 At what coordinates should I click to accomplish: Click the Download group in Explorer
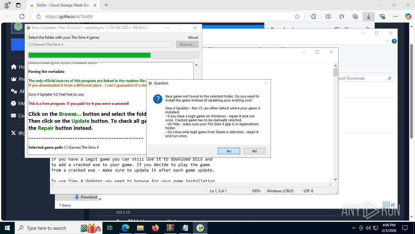[86, 197]
